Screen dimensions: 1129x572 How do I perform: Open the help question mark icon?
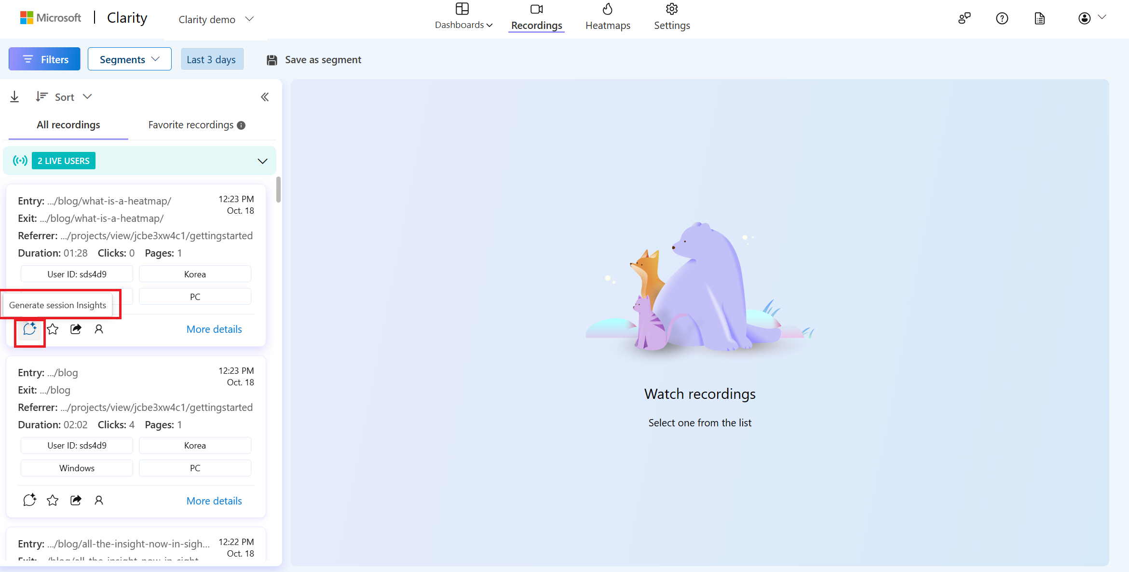coord(1002,18)
